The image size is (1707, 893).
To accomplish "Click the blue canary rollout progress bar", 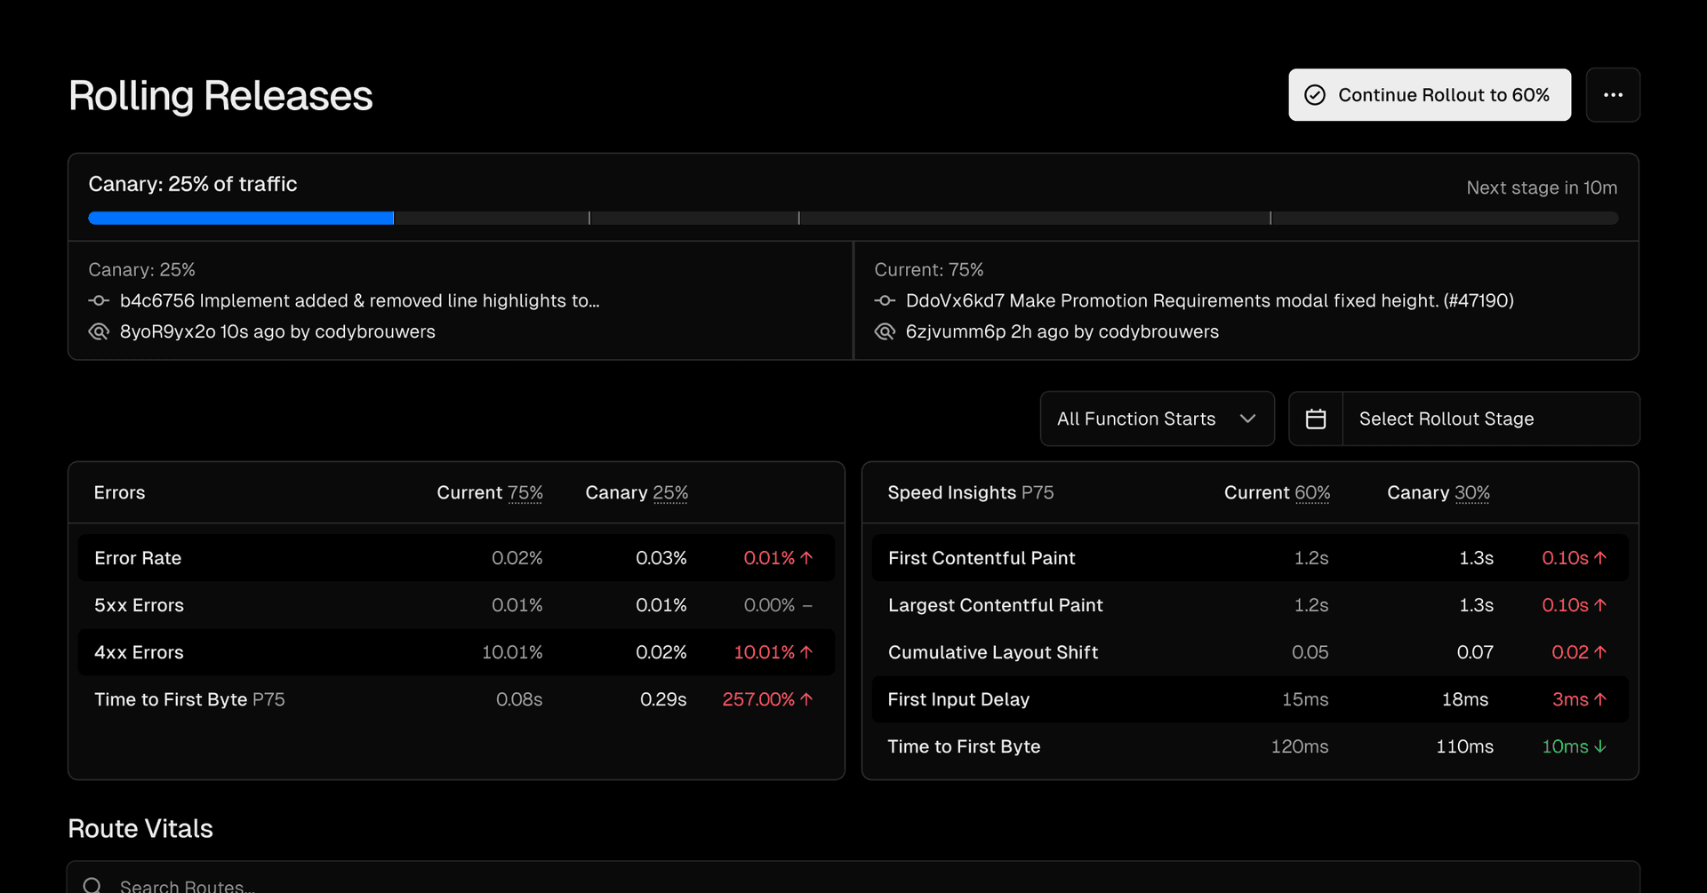I will (x=241, y=219).
